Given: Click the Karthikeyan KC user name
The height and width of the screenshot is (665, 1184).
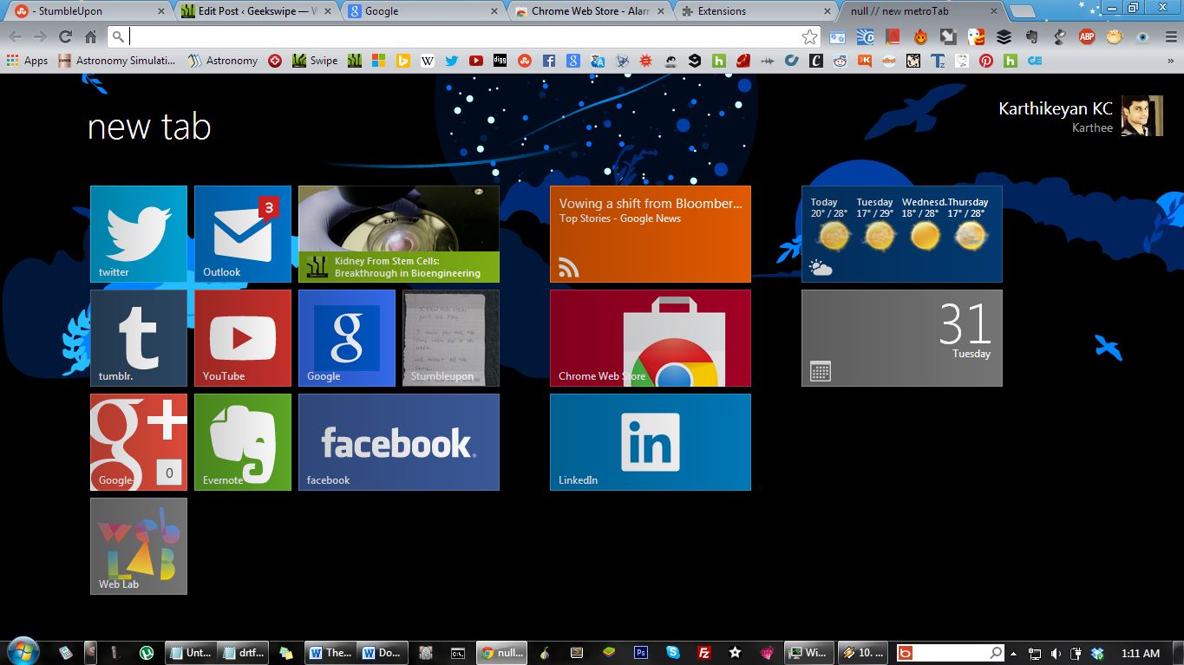Looking at the screenshot, I should pyautogui.click(x=1056, y=109).
